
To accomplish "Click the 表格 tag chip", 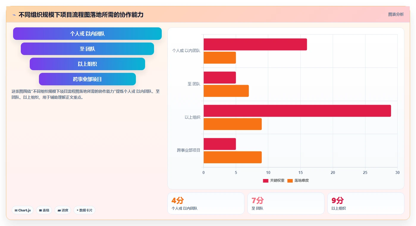I will (44, 210).
